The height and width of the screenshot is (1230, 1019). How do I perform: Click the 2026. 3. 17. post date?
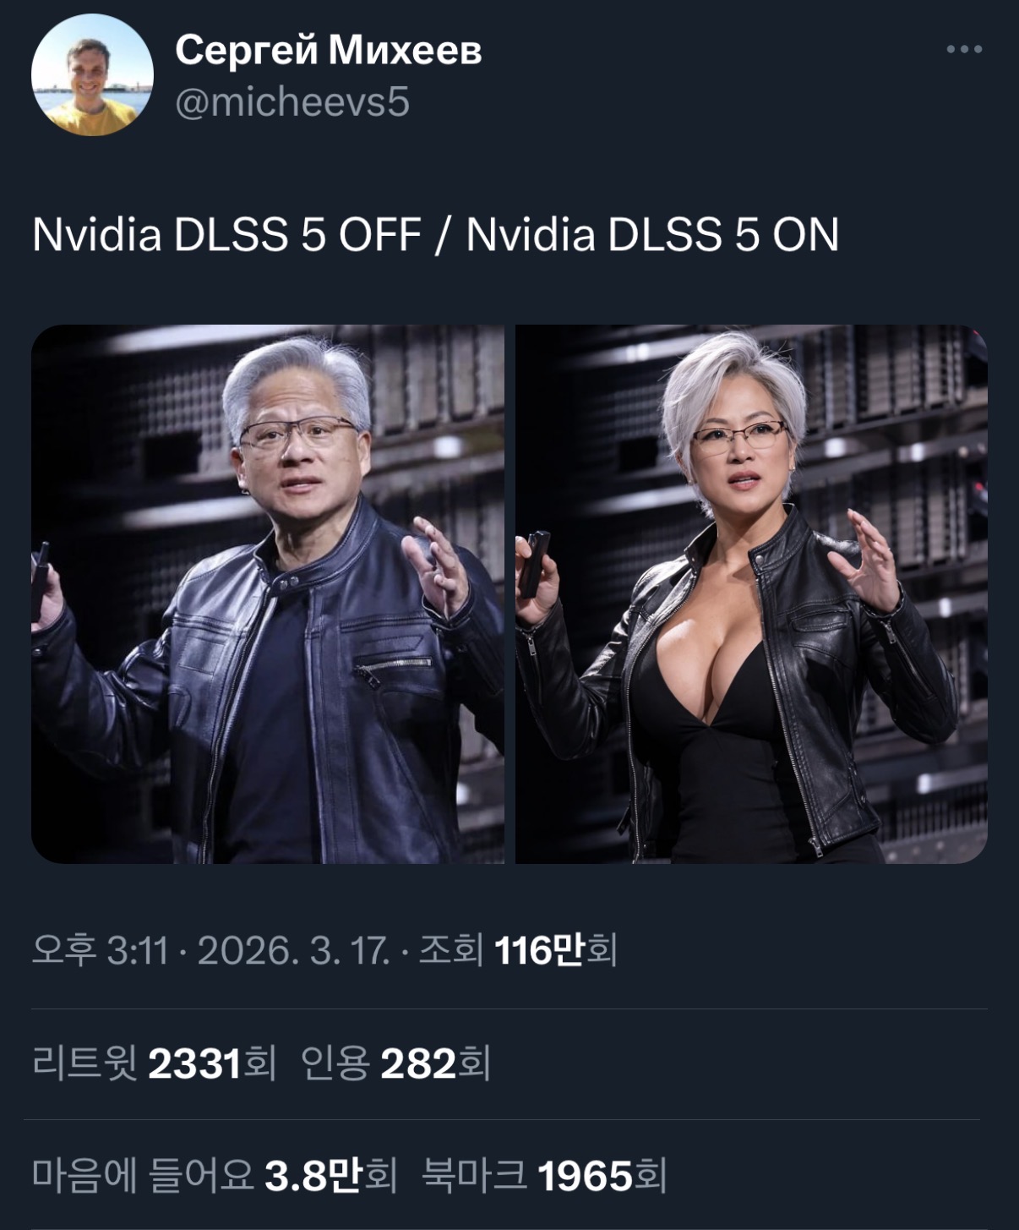(293, 951)
